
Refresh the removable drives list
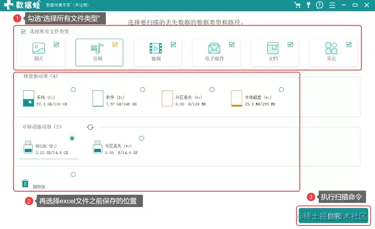pos(90,127)
